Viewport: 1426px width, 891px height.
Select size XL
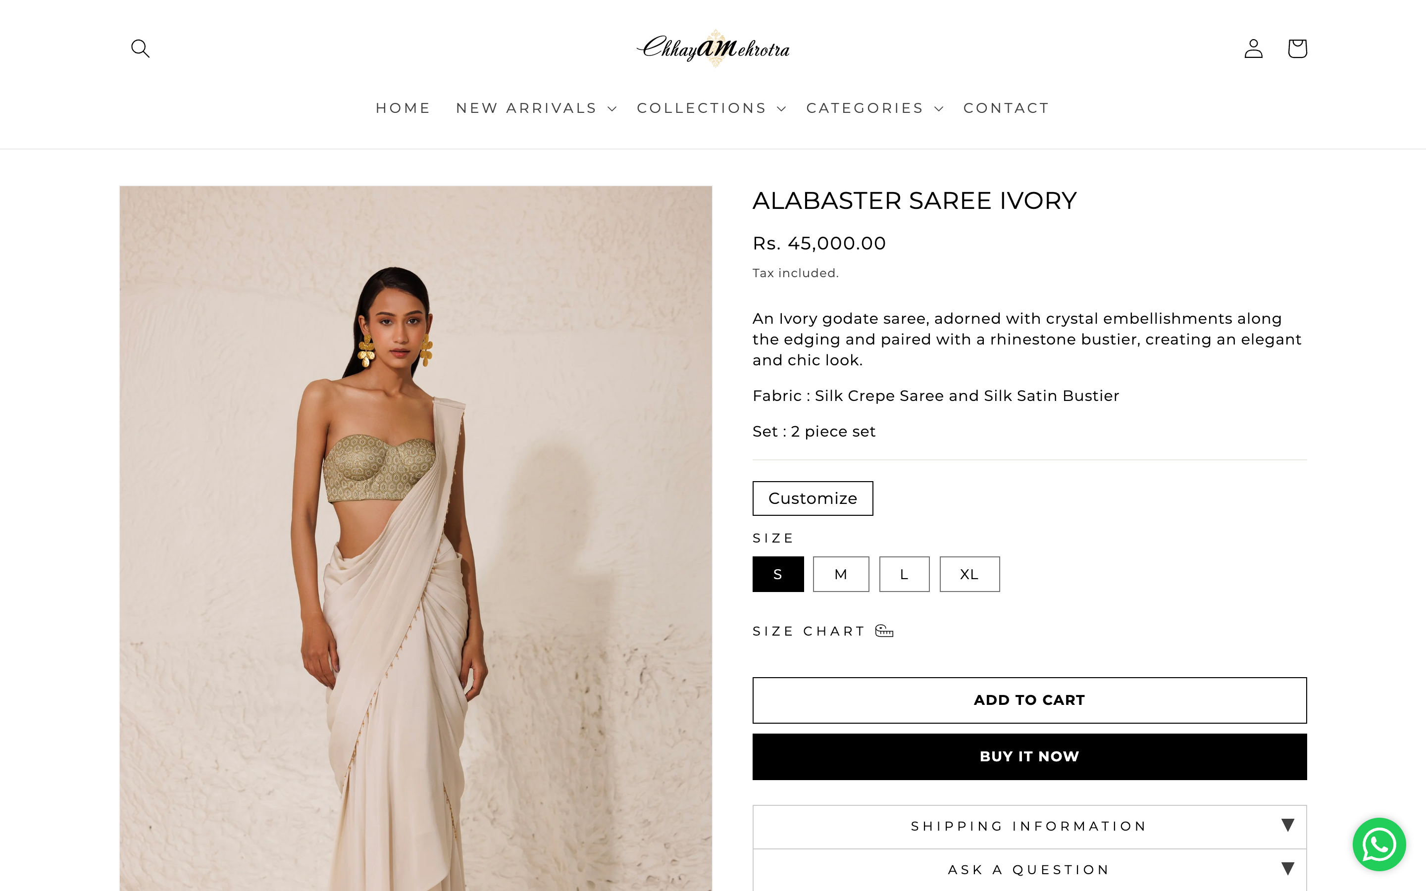969,574
